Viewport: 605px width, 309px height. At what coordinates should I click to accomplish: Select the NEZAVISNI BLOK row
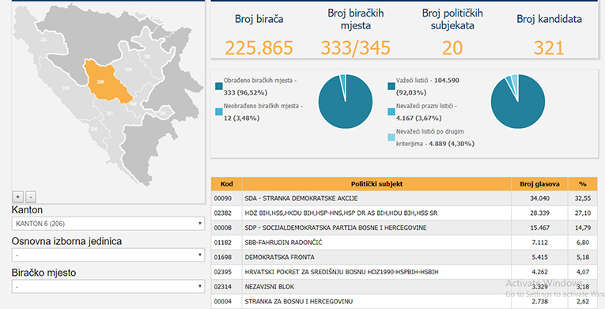coord(404,287)
